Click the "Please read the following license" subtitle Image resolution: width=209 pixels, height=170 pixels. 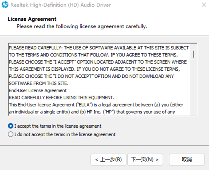pos(82,27)
